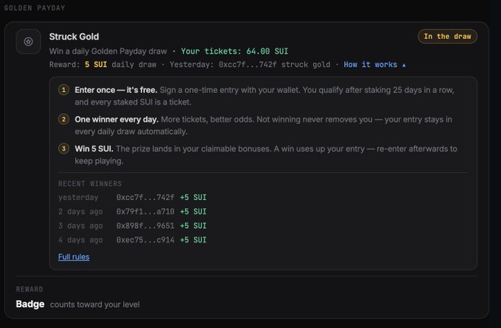Open the Full rules link

coord(74,257)
